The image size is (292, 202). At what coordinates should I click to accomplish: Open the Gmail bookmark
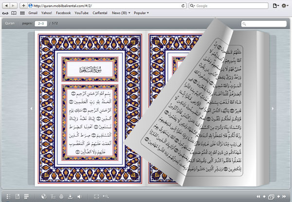coord(33,13)
